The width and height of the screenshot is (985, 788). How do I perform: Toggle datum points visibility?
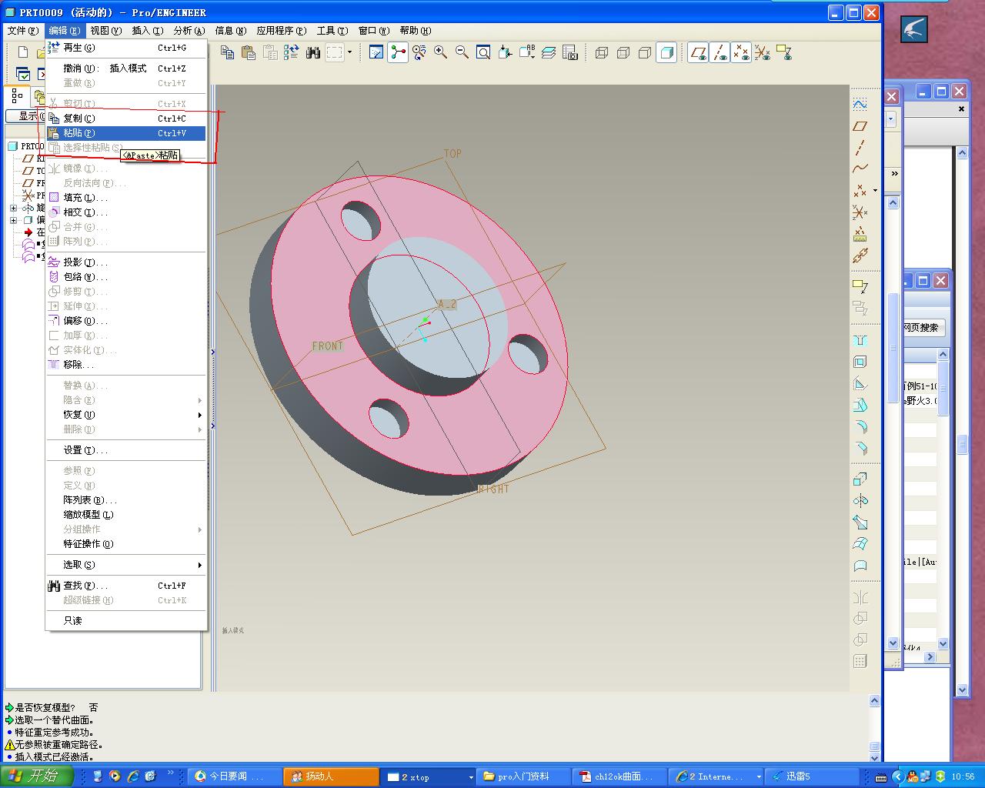(741, 52)
